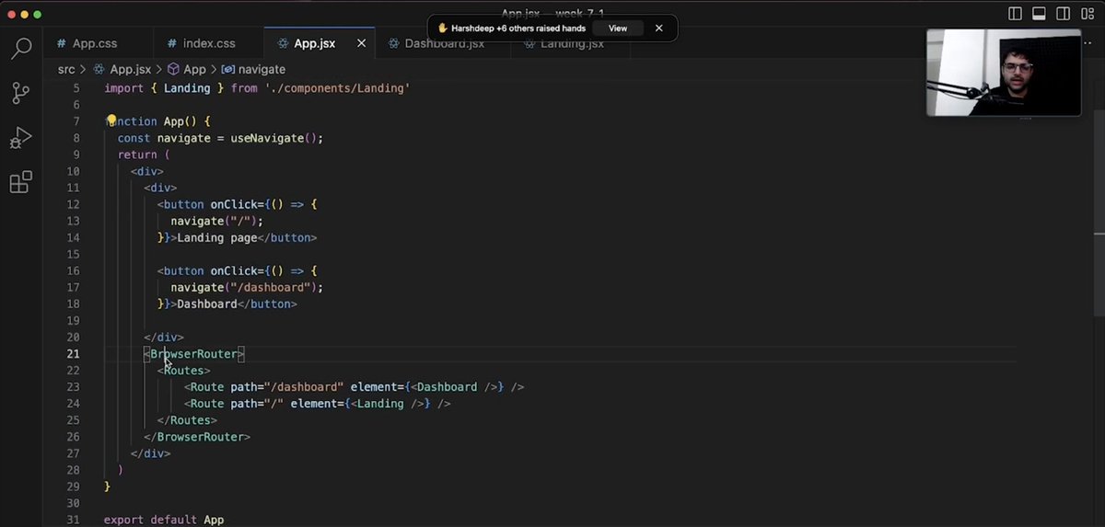Switch to the index.css tab
The image size is (1105, 527).
click(209, 43)
